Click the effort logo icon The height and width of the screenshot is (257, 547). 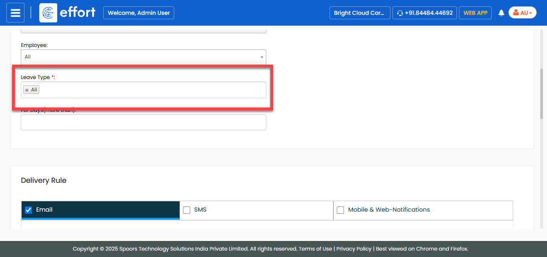(48, 13)
